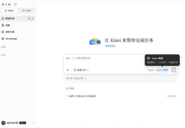Click the 运行失败 status label

[x=172, y=96]
